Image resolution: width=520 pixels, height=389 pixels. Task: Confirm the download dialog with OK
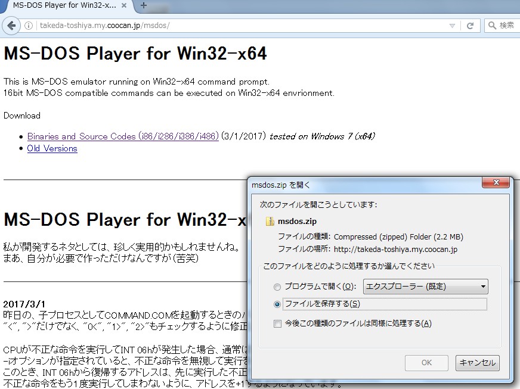tap(426, 363)
